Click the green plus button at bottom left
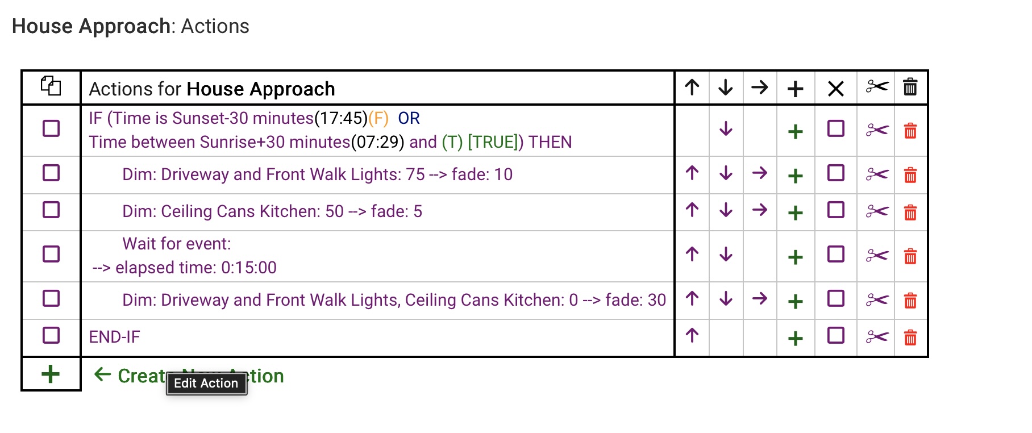Viewport: 1032px width, 433px height. click(x=51, y=374)
